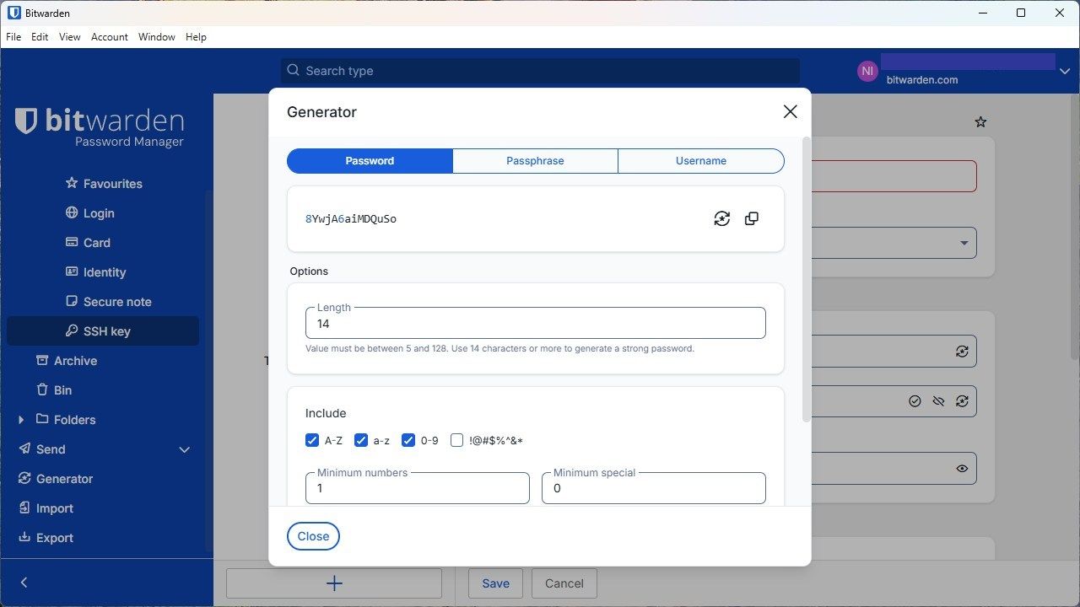Collapse the sidebar with the back arrow
Image resolution: width=1080 pixels, height=607 pixels.
24,583
